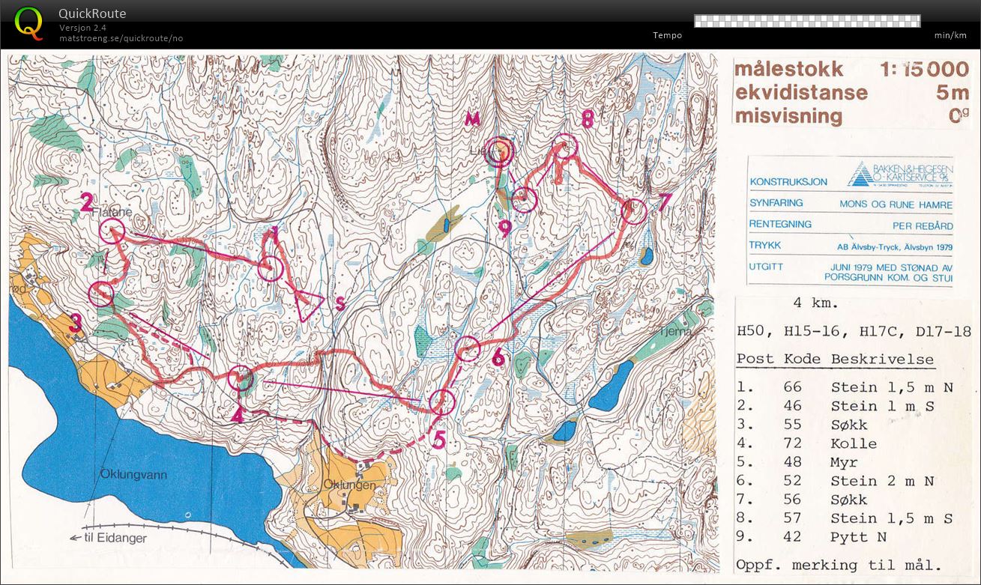Image resolution: width=981 pixels, height=585 pixels.
Task: Click 'MONS OG RUNE HAMRE' surveyor names
Action: tap(896, 204)
